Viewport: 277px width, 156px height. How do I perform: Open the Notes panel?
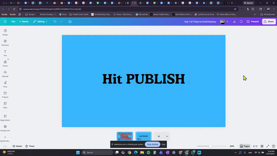pyautogui.click(x=17, y=146)
